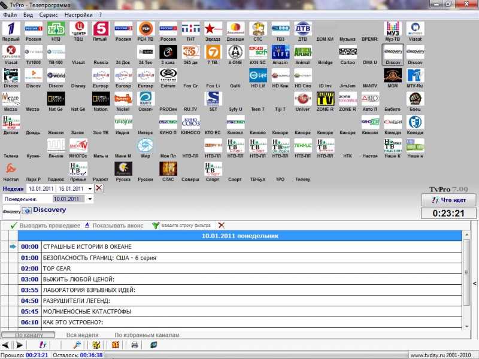The height and width of the screenshot is (359, 479).
Task: Switch to the Вся неделя tab
Action: click(83, 335)
